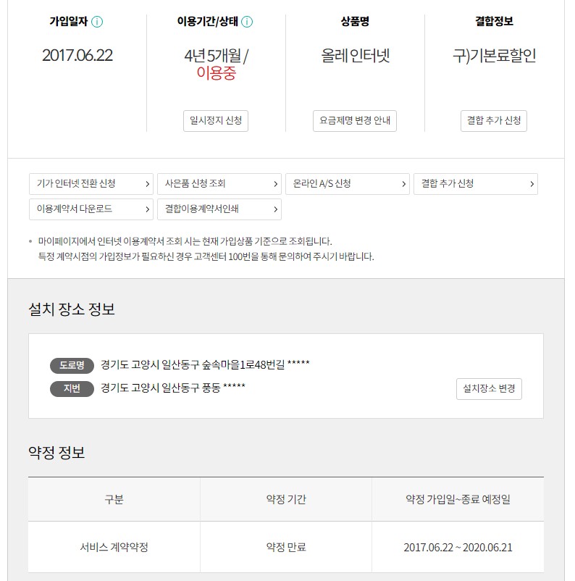The image size is (575, 581).
Task: Click info icon beside 이용기간/상태
Action: click(247, 22)
